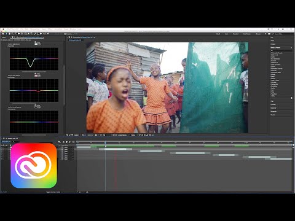
Task: Select the Puppet Pin tool
Action: pos(48,34)
